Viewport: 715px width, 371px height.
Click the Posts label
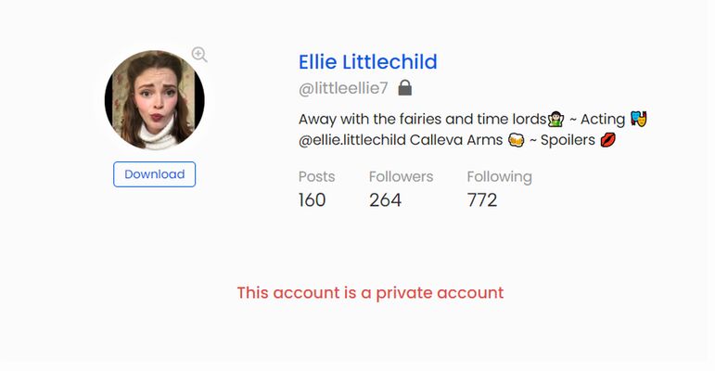[x=316, y=176]
